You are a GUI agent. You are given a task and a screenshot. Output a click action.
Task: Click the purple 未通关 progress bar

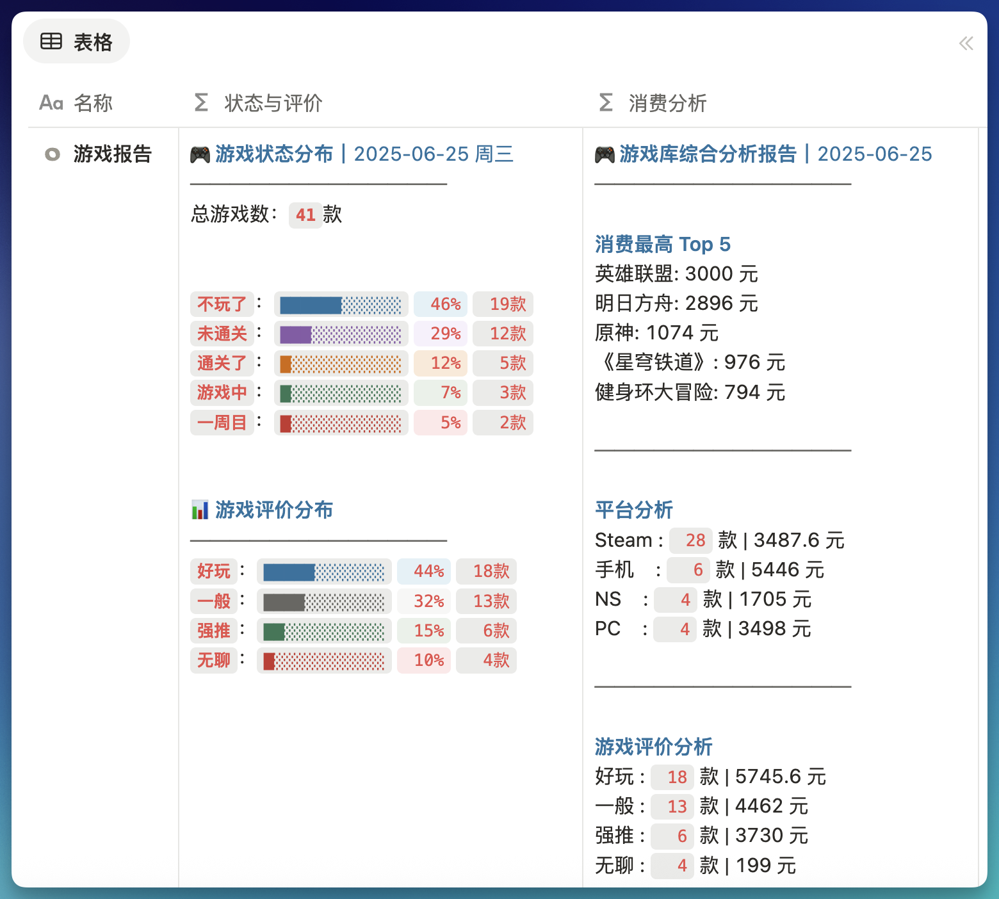point(341,334)
